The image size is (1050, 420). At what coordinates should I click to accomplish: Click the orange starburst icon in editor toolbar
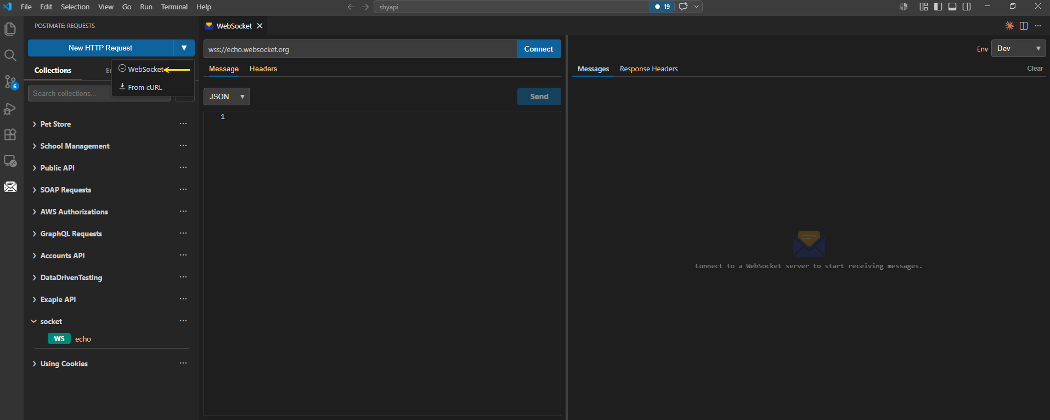pos(1009,26)
